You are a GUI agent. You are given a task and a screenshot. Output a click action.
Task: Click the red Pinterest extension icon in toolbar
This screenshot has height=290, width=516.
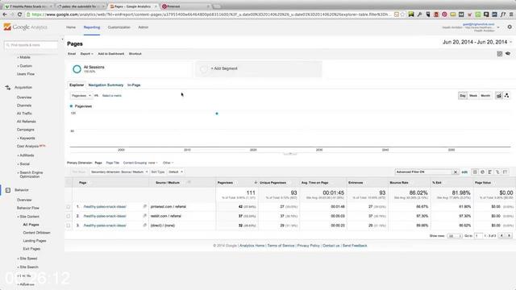pos(444,14)
